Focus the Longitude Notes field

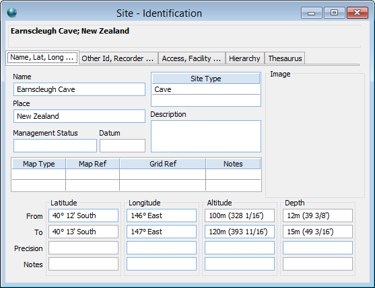[162, 264]
